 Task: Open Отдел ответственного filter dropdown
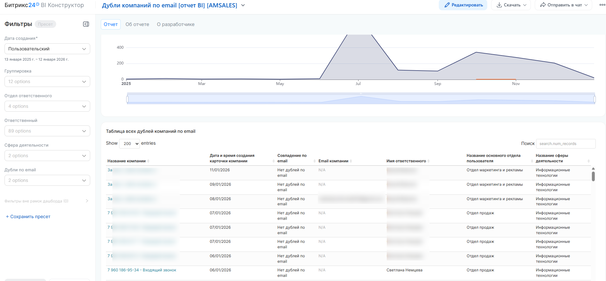click(x=47, y=106)
